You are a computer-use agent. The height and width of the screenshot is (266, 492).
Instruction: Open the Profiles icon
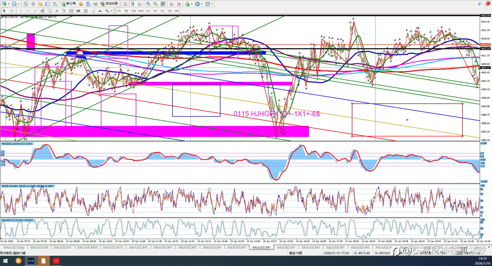click(14, 4)
